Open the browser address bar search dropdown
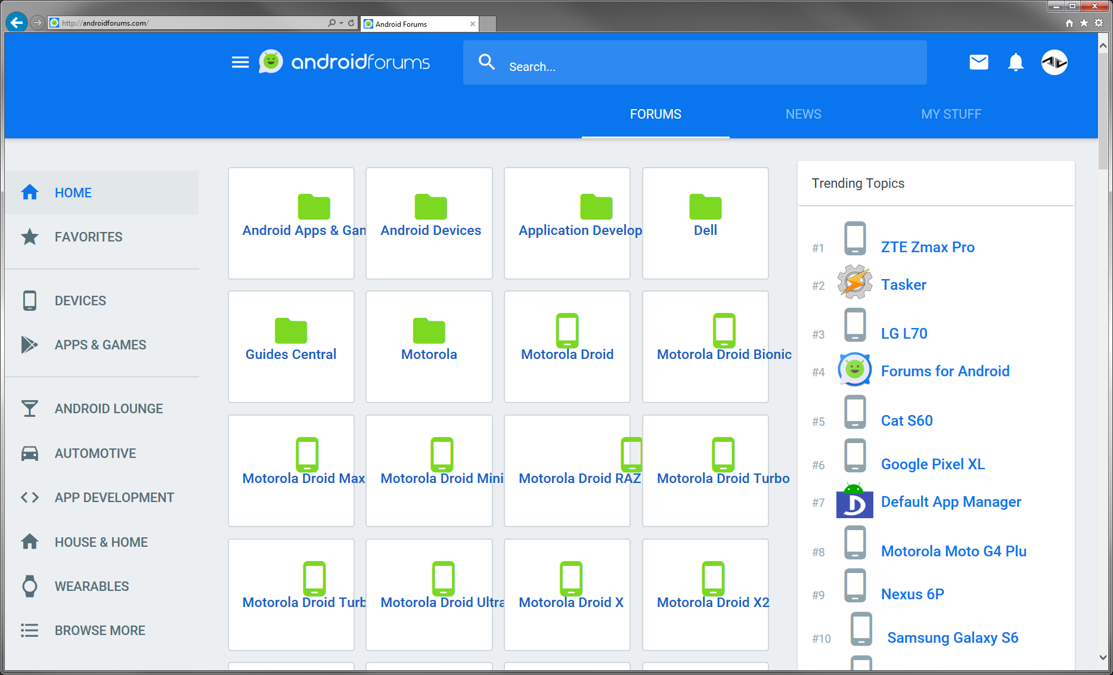The image size is (1113, 675). pyautogui.click(x=341, y=23)
